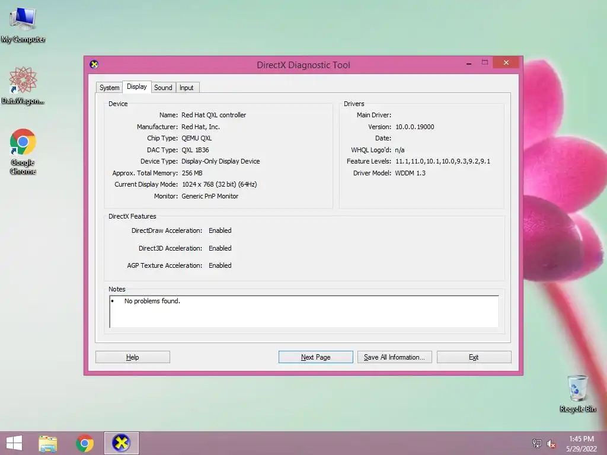Switch to the Input tab
This screenshot has height=455, width=607.
point(186,88)
